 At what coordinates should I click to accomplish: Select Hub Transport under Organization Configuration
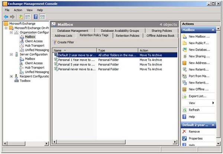35,46
